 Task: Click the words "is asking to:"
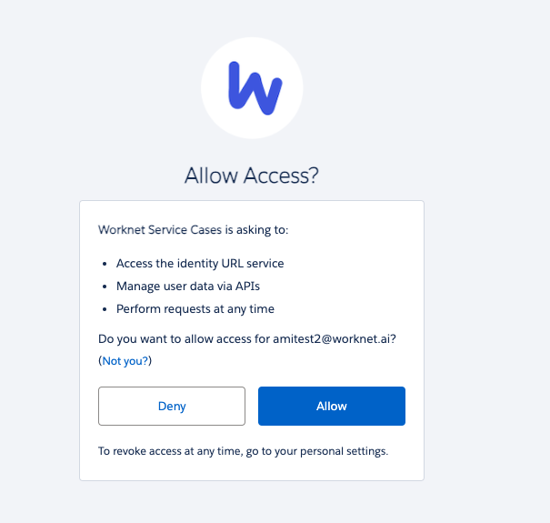tap(256, 230)
